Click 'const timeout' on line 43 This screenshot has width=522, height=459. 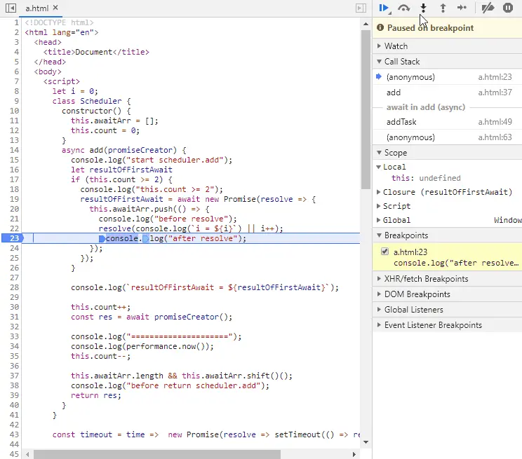[82, 434]
